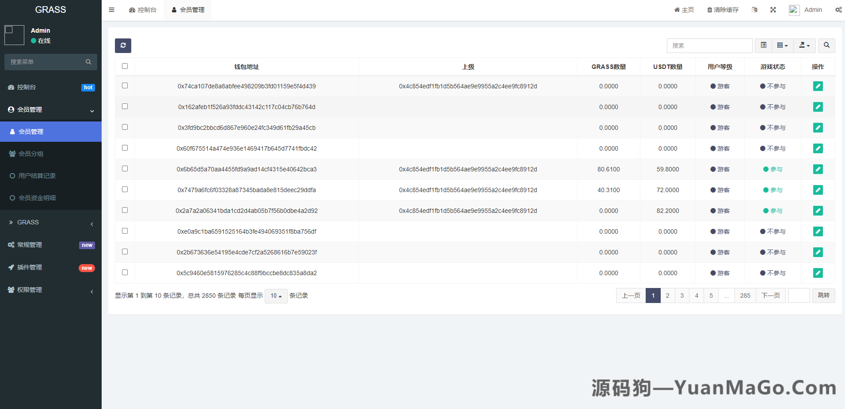The height and width of the screenshot is (409, 845).
Task: Open the export data dropdown
Action: (804, 45)
